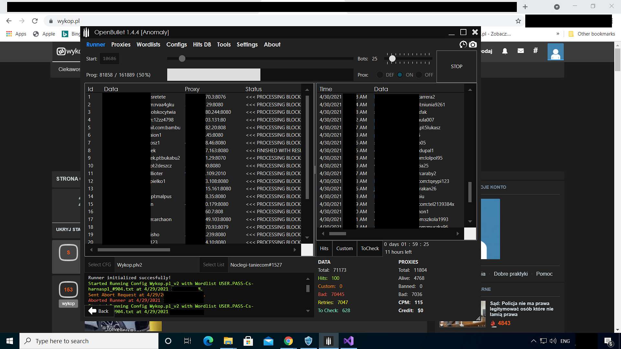Click the camera screenshot icon in OpenBullet

coord(473,45)
